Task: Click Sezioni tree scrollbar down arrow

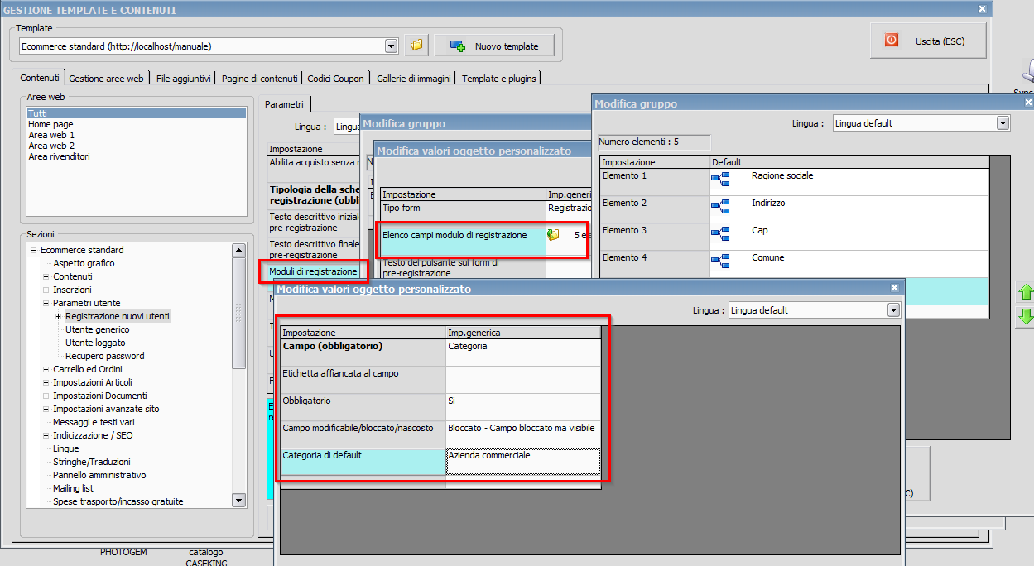Action: click(x=238, y=500)
